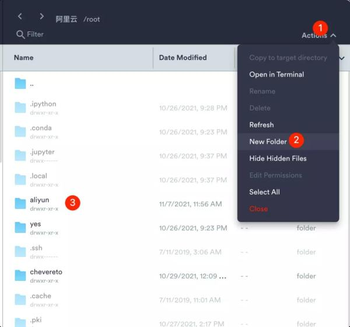Screen dimensions: 350x327
Task: Click the chevron at the header's right edge
Action: [342, 58]
